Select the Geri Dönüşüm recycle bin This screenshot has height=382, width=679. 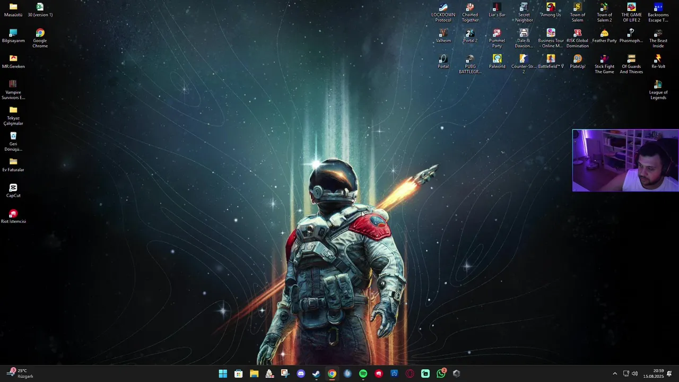(x=13, y=142)
